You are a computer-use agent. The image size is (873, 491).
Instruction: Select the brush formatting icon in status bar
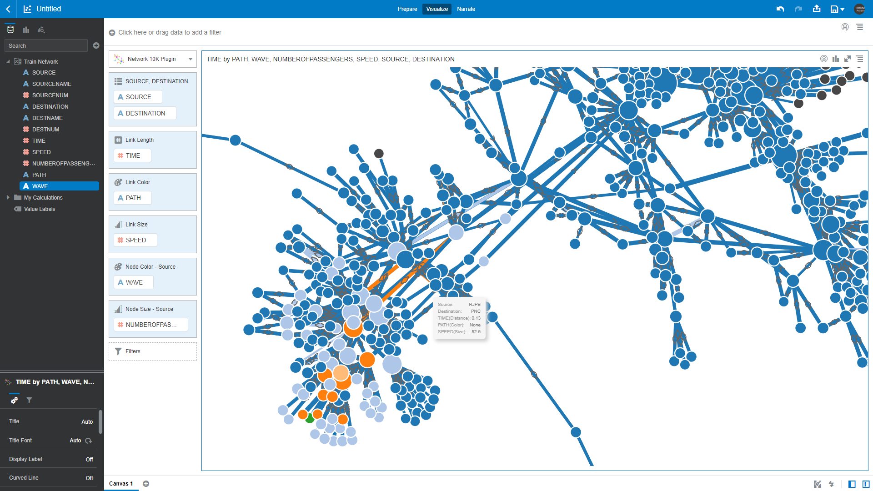(818, 484)
